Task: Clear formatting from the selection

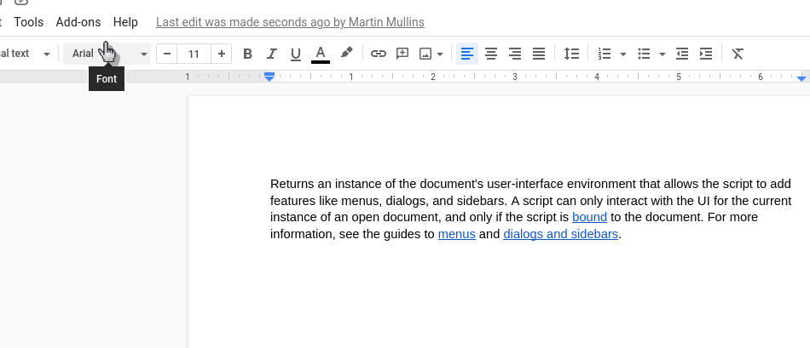Action: pyautogui.click(x=738, y=54)
